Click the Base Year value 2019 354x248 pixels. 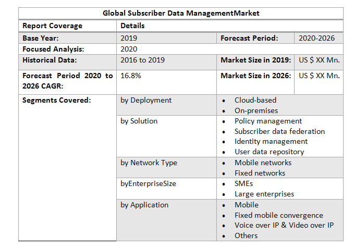[129, 38]
